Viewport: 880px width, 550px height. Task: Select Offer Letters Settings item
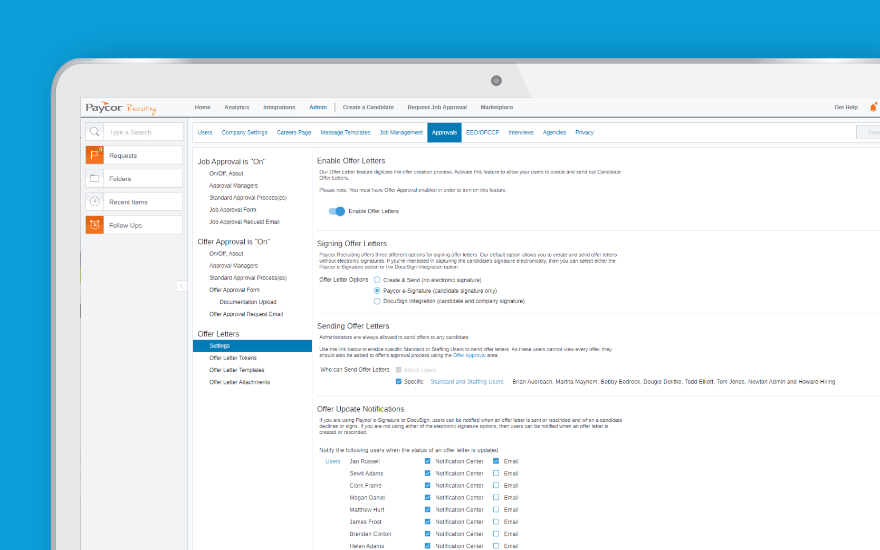(252, 346)
